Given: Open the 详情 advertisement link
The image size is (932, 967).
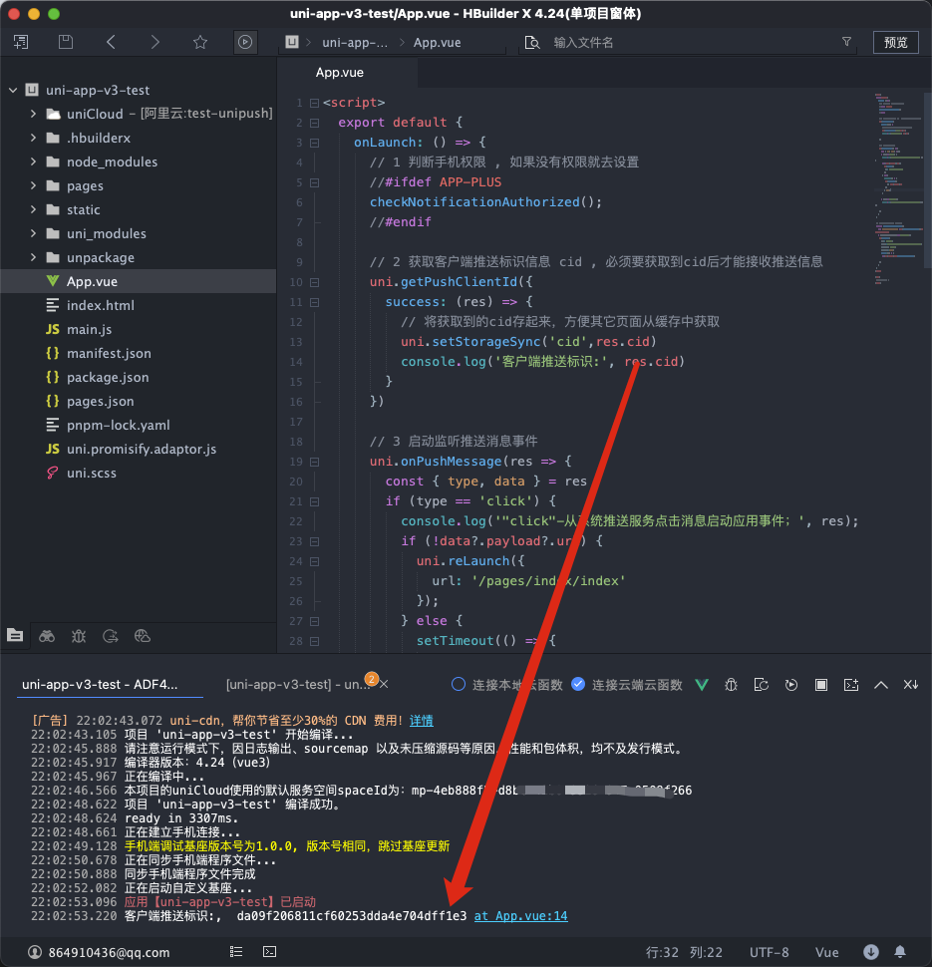Looking at the screenshot, I should pyautogui.click(x=422, y=721).
